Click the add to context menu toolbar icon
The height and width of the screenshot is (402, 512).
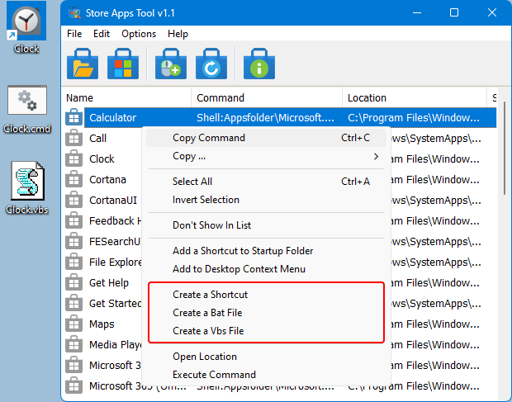tap(171, 64)
